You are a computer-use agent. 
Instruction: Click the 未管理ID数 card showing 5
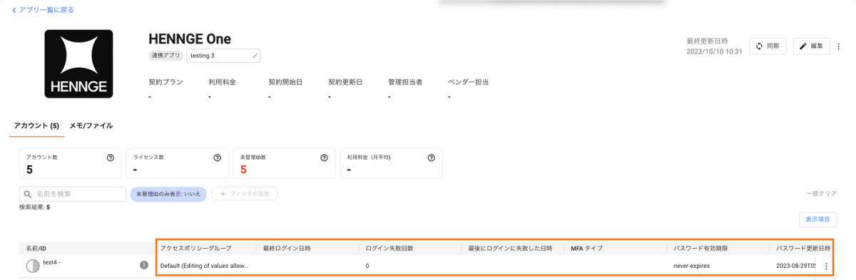pos(284,164)
